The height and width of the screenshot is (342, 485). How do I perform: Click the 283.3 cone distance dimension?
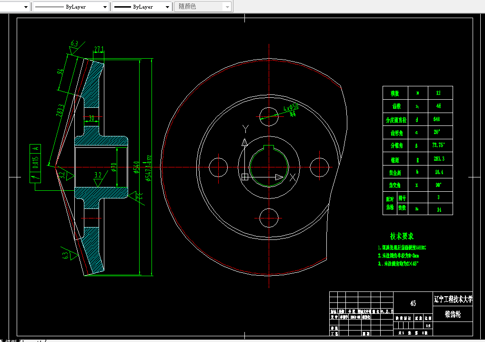pyautogui.click(x=61, y=110)
